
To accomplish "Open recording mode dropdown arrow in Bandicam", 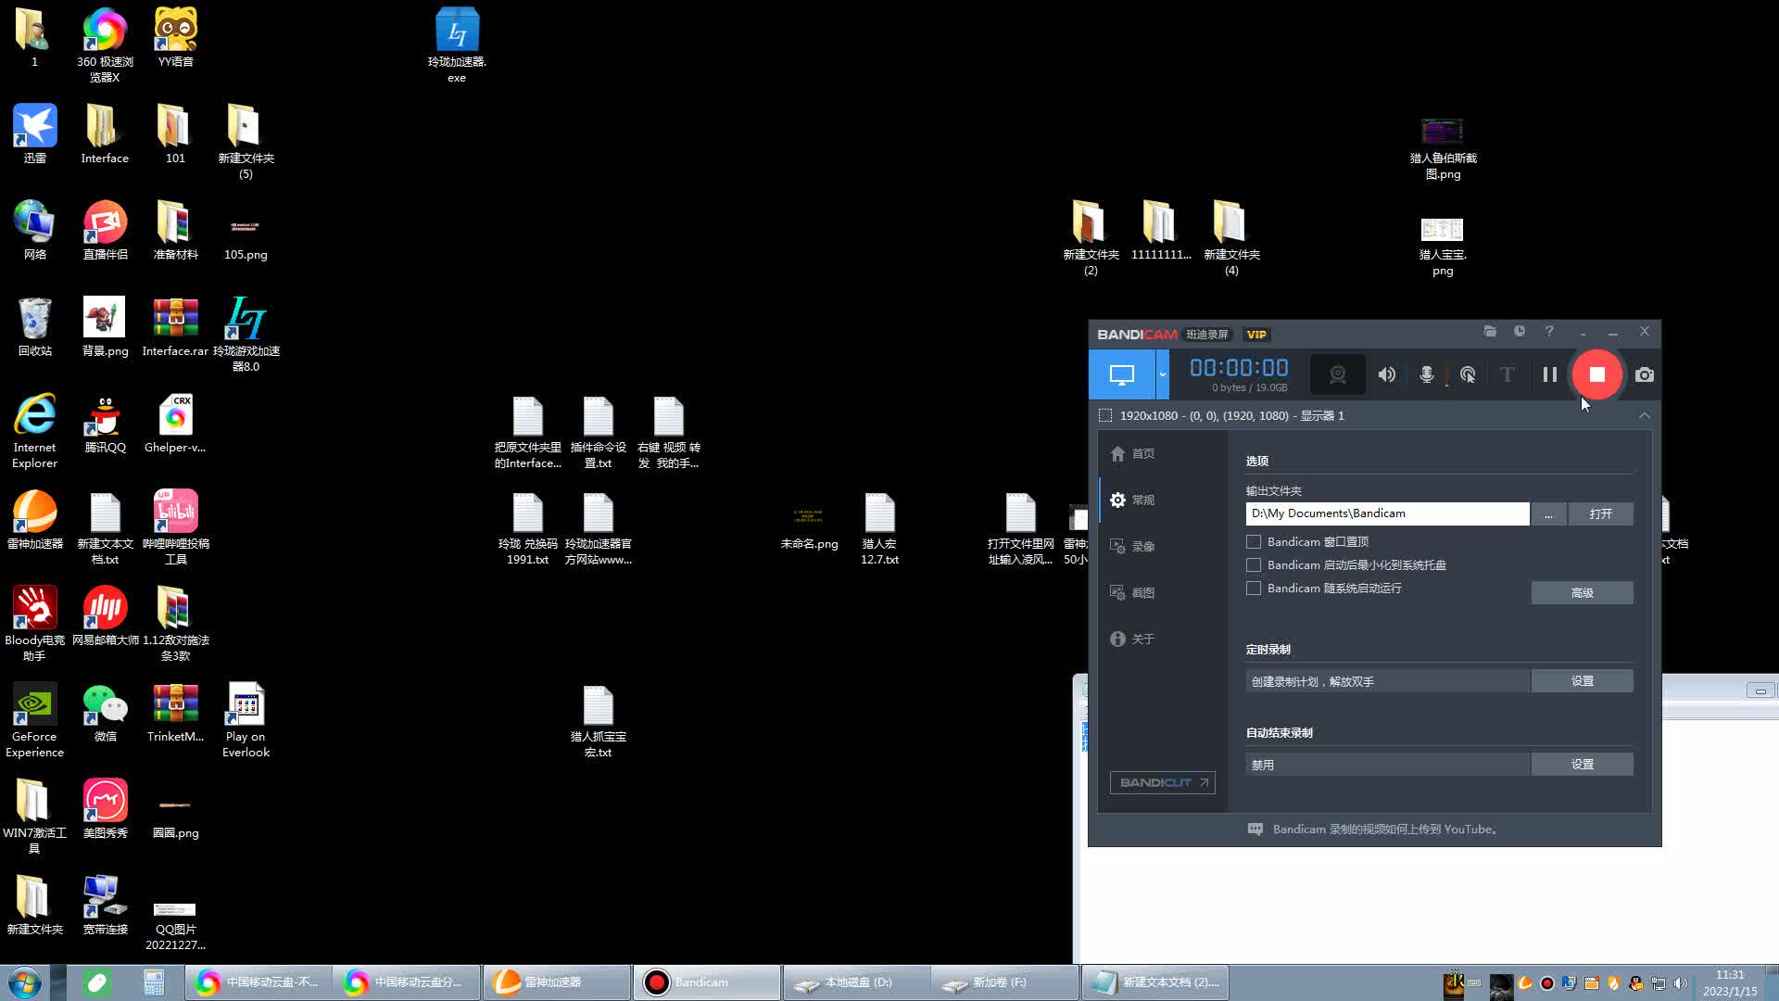I will pyautogui.click(x=1162, y=374).
